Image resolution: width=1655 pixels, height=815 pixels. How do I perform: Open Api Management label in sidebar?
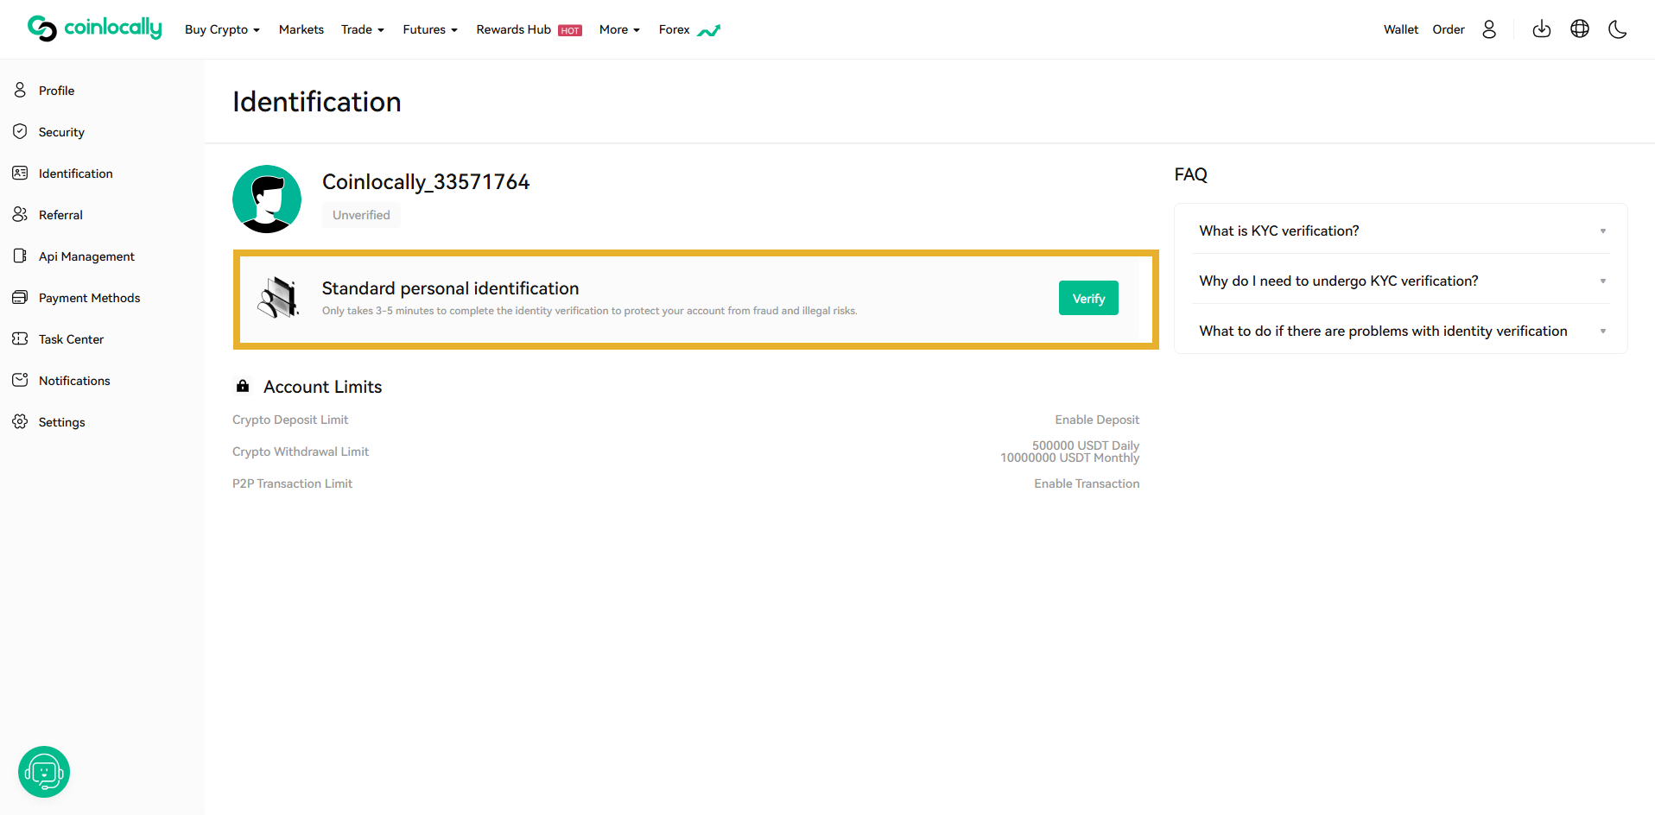click(86, 256)
